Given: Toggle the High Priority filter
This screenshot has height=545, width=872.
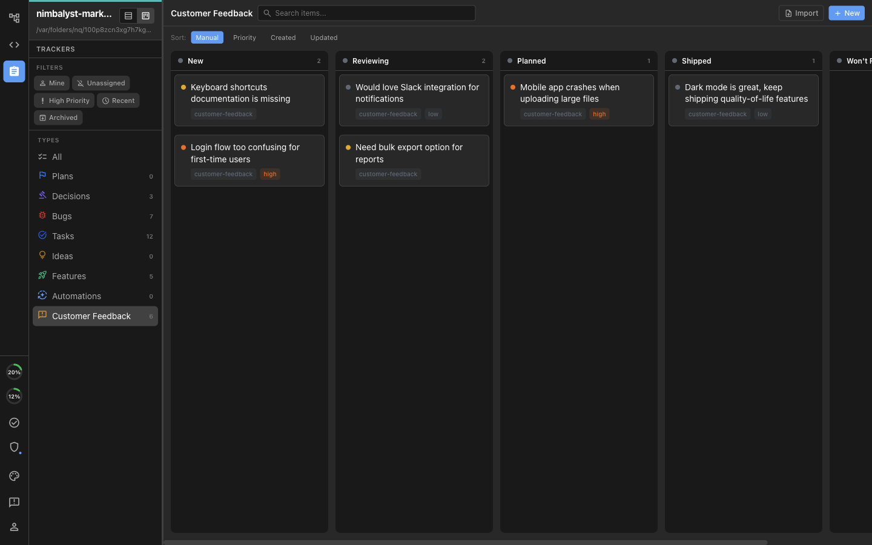Looking at the screenshot, I should (x=64, y=101).
